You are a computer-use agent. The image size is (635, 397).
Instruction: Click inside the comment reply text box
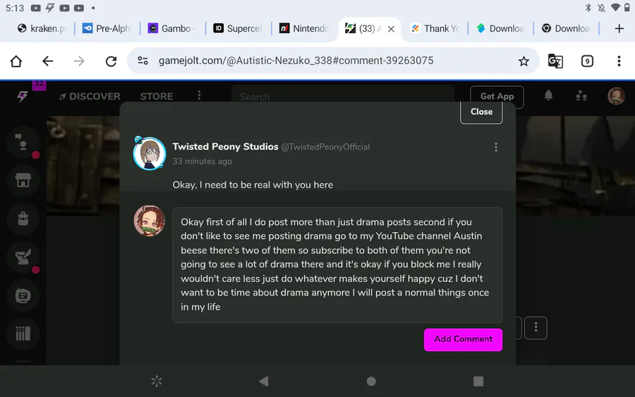[337, 265]
